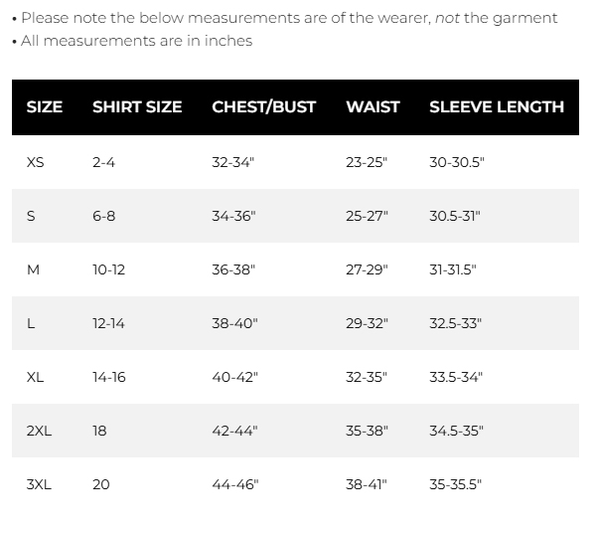Select the M size cell
Viewport: 598px width, 534px height.
[x=33, y=269]
